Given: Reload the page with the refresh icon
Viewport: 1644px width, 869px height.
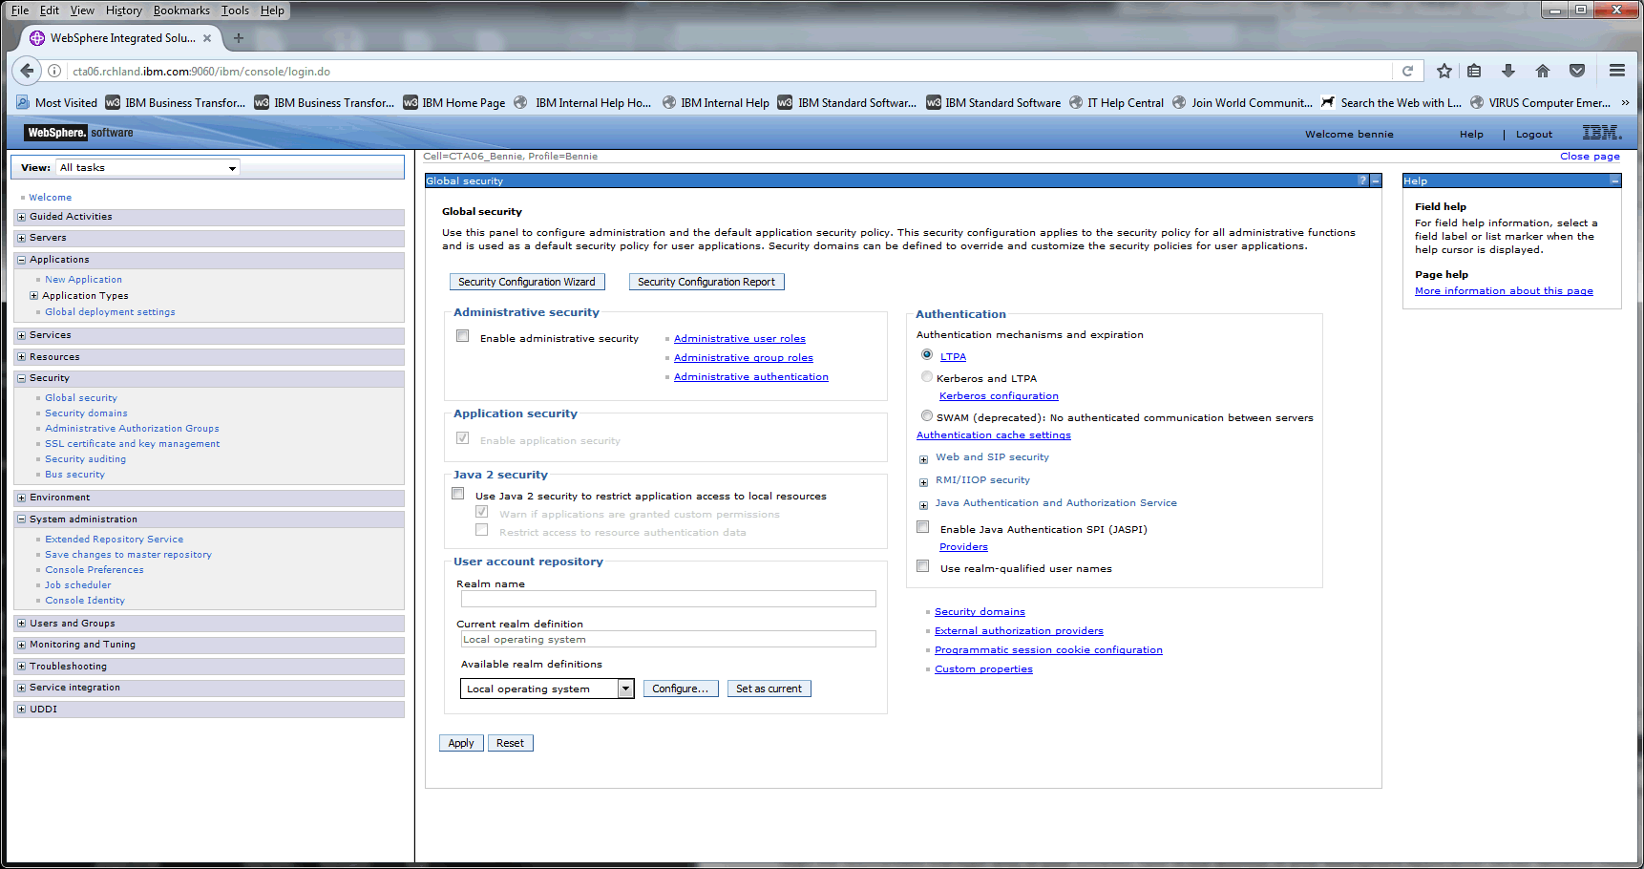Looking at the screenshot, I should [1407, 71].
